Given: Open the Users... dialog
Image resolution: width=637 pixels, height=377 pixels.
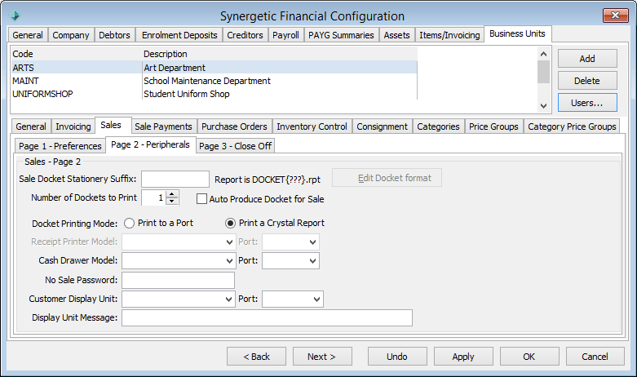Looking at the screenshot, I should [587, 103].
